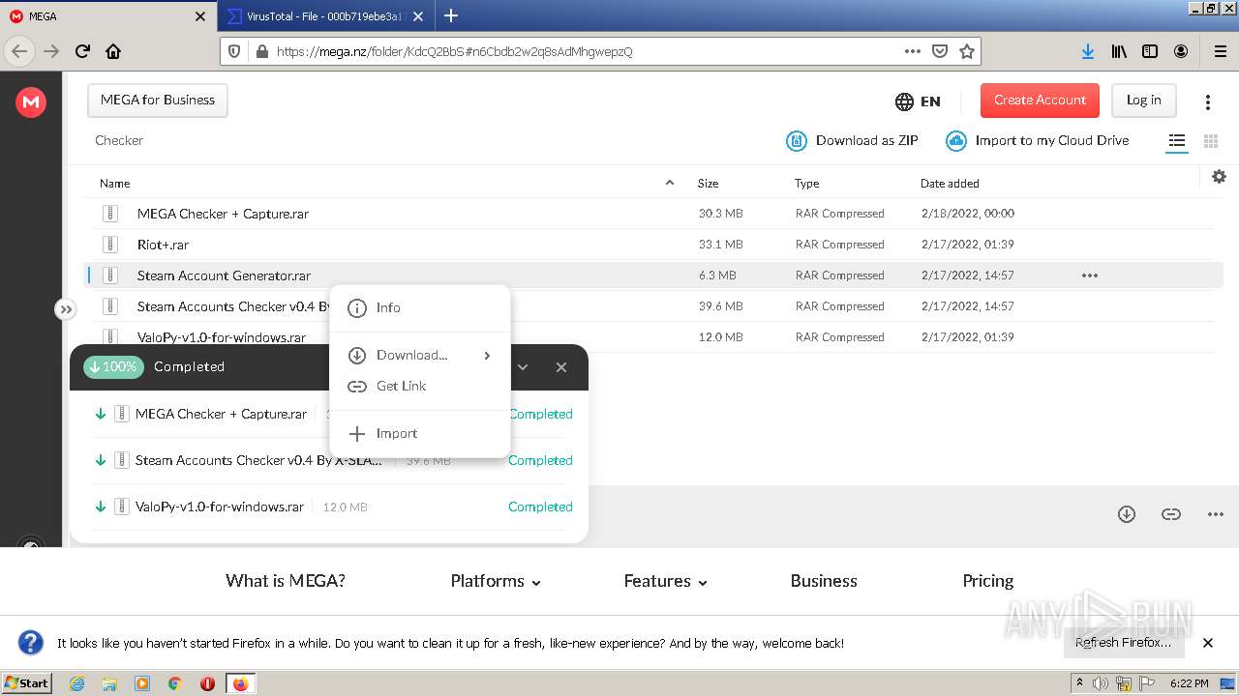Viewport: 1239px width, 696px height.
Task: Sort the file list by the Type column
Action: pyautogui.click(x=807, y=183)
